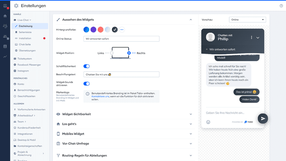The width and height of the screenshot is (286, 161).
Task: Go to the home icon in left rail
Action: tap(5, 16)
